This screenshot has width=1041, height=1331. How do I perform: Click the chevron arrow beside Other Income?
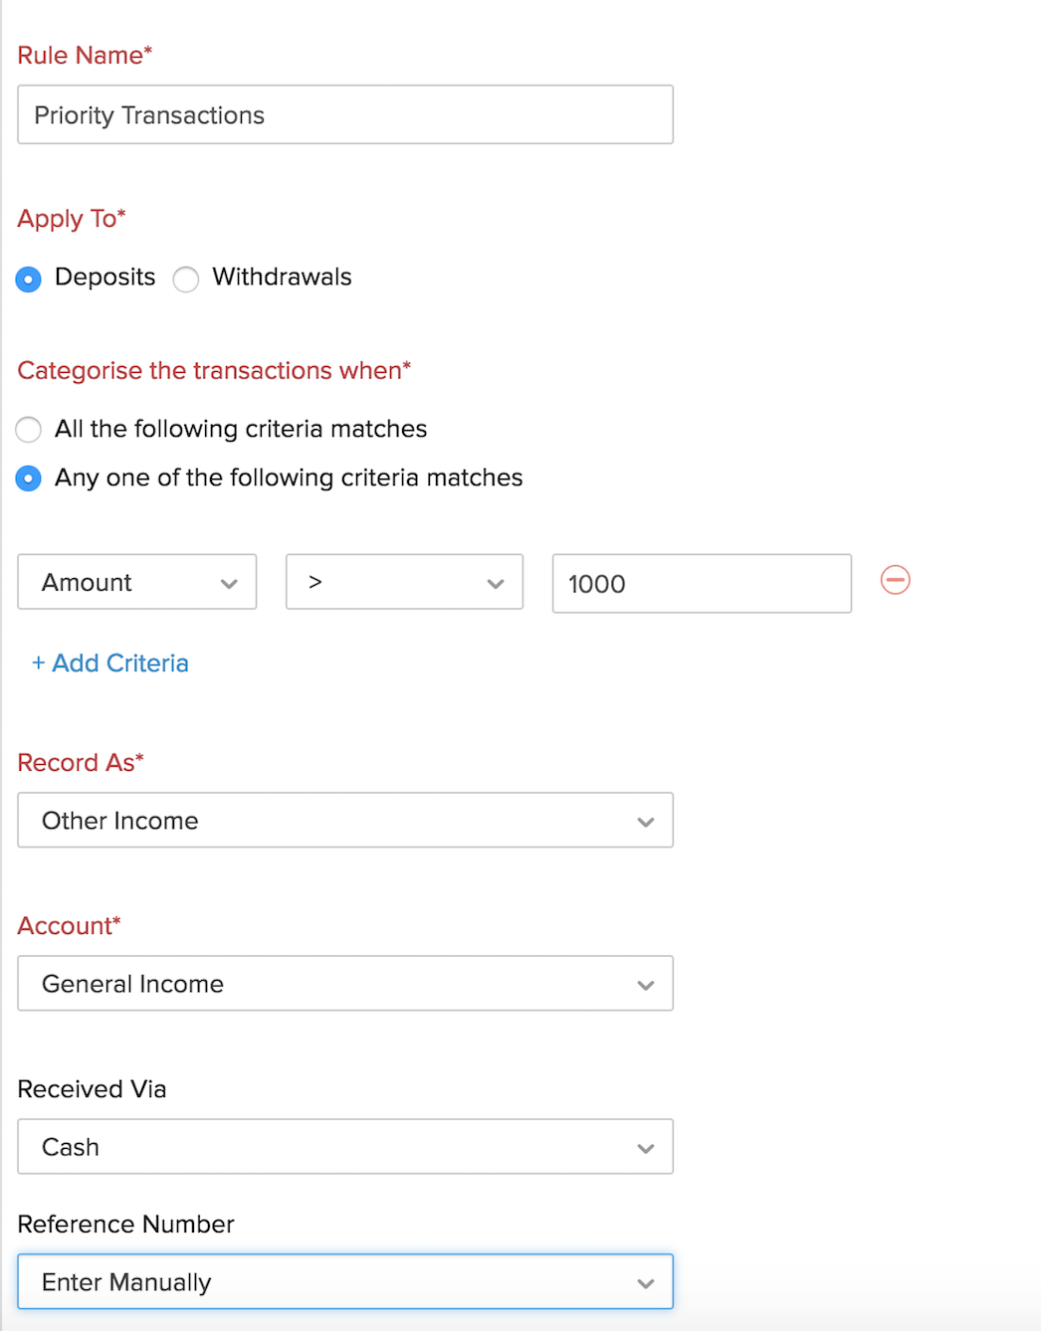645,822
